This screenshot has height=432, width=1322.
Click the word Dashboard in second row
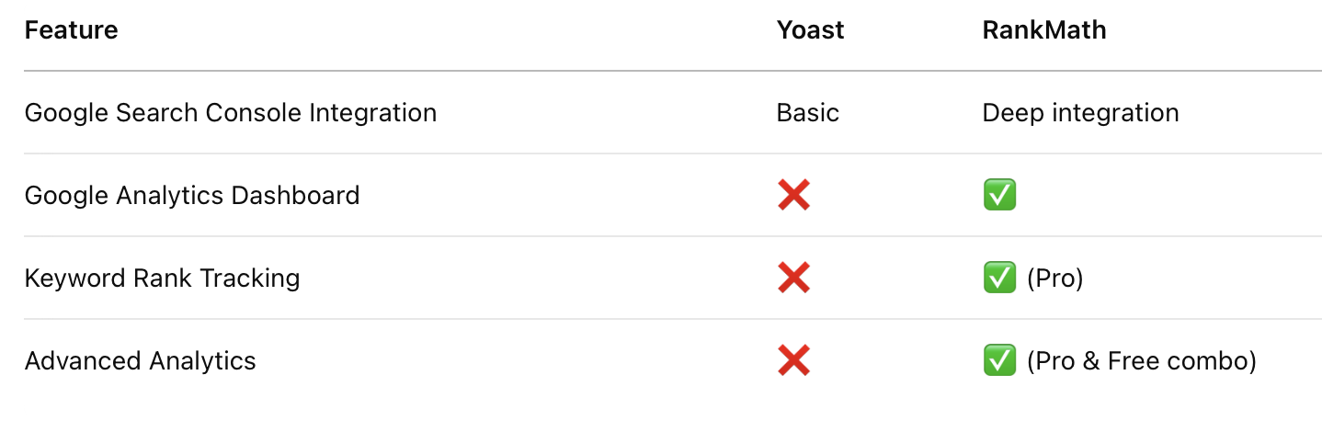(x=296, y=196)
